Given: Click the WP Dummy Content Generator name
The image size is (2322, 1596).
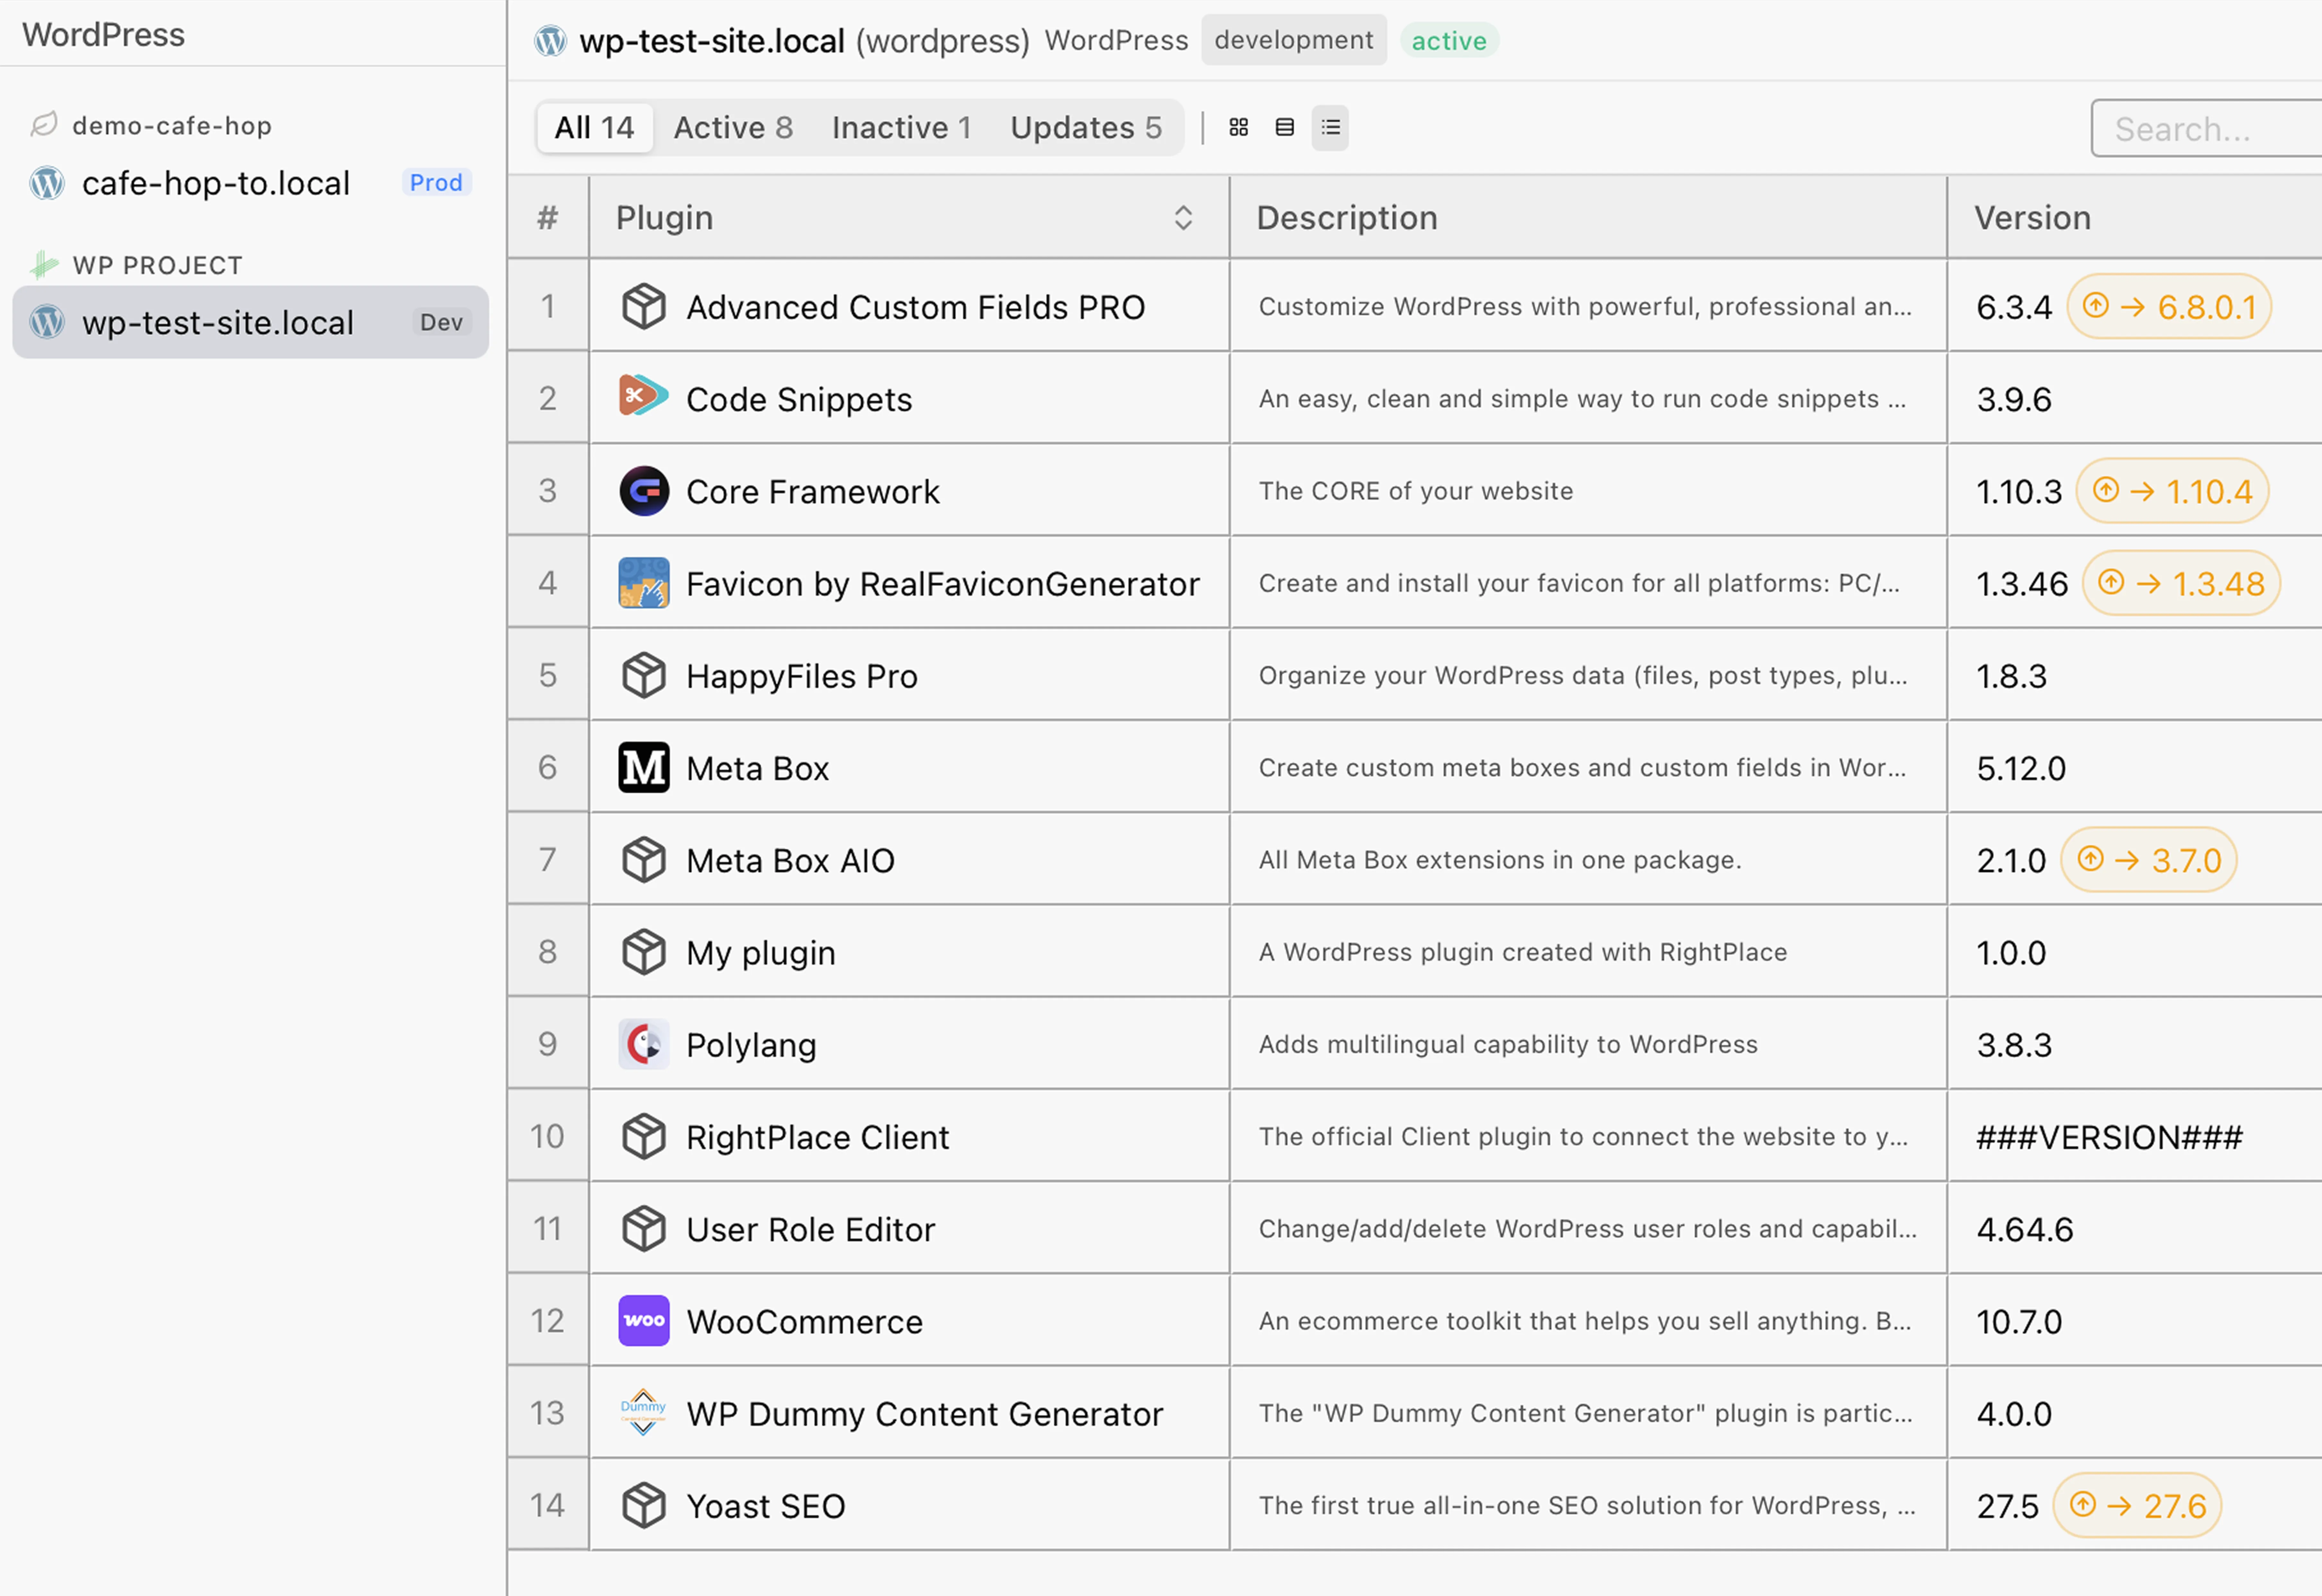Looking at the screenshot, I should (925, 1414).
